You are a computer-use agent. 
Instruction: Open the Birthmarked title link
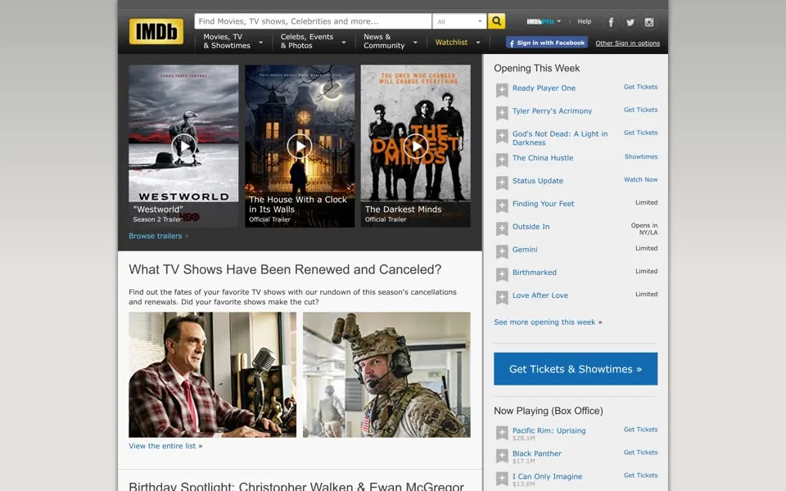pos(535,273)
